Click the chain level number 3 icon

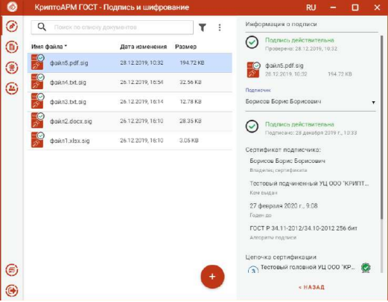click(x=253, y=270)
